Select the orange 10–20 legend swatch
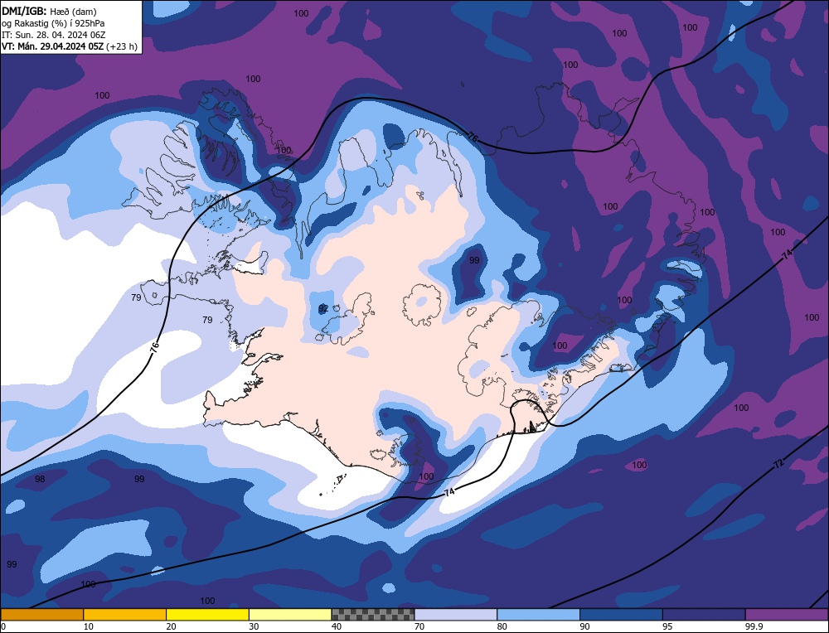The height and width of the screenshot is (633, 829). click(125, 614)
